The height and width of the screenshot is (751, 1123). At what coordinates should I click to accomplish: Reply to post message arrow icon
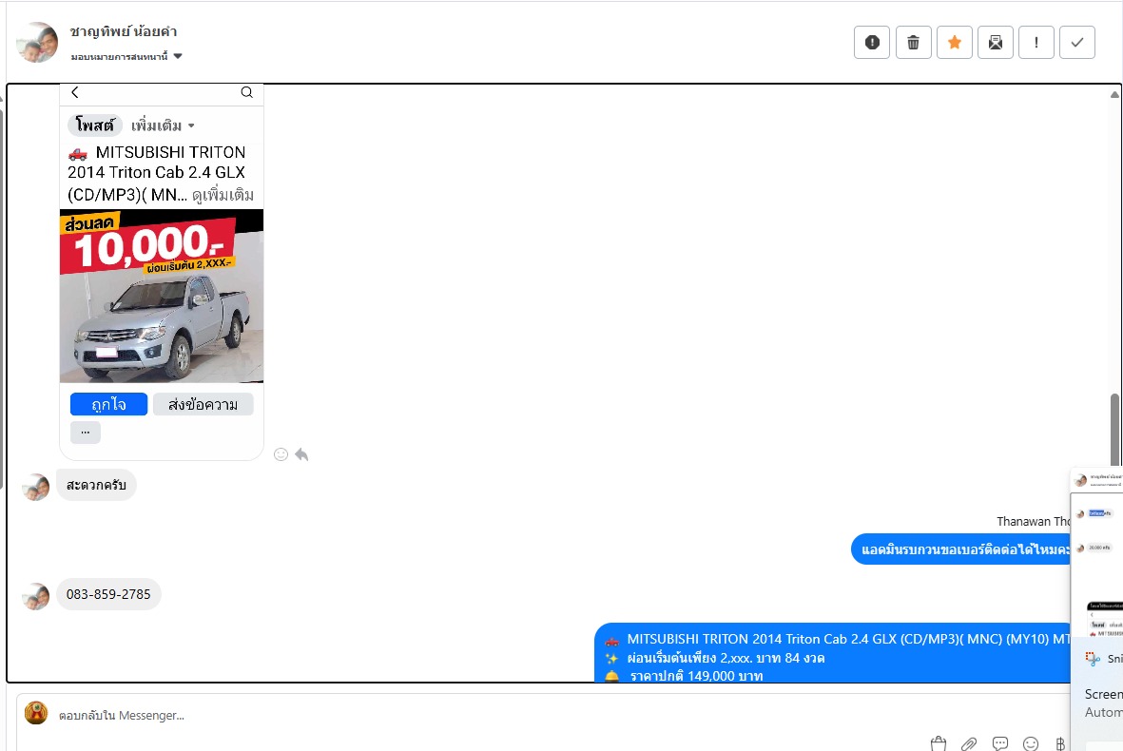point(301,454)
